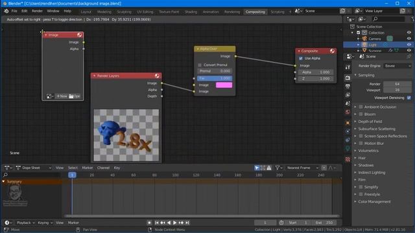Open the Nearest Frame snapping dropdown
The image size is (415, 233).
303,168
